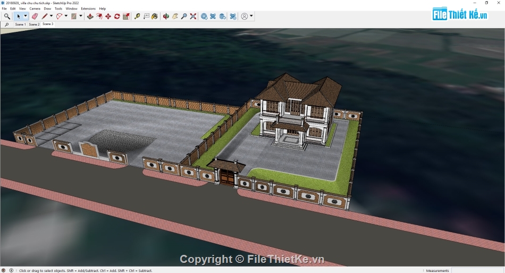The image size is (505, 273).
Task: Switch to the Scene 1 tab
Action: point(20,24)
